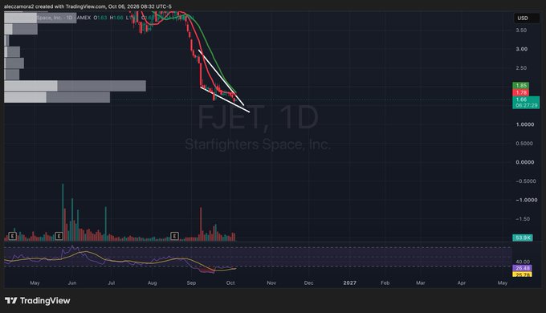The image size is (546, 313).
Task: Open the USD currency selector
Action: [x=527, y=18]
